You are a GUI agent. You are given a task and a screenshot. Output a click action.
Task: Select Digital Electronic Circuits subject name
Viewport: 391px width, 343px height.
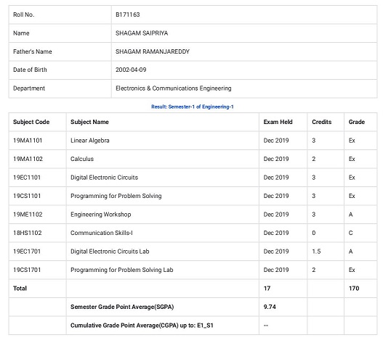[104, 178]
